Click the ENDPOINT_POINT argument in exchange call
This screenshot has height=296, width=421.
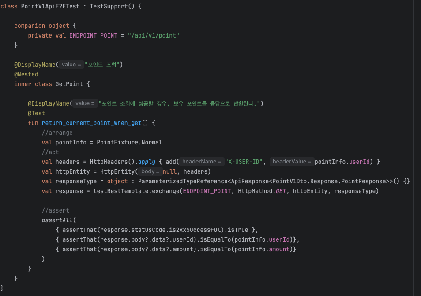(207, 191)
